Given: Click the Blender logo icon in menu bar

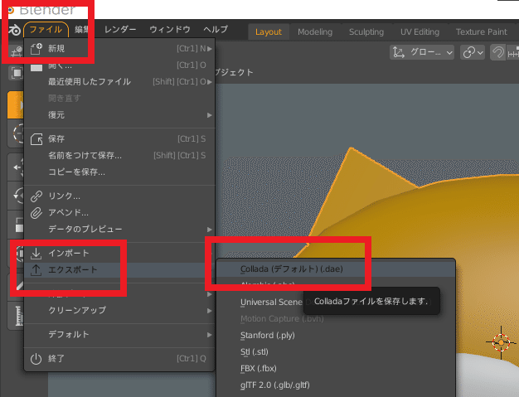Looking at the screenshot, I should pyautogui.click(x=14, y=30).
